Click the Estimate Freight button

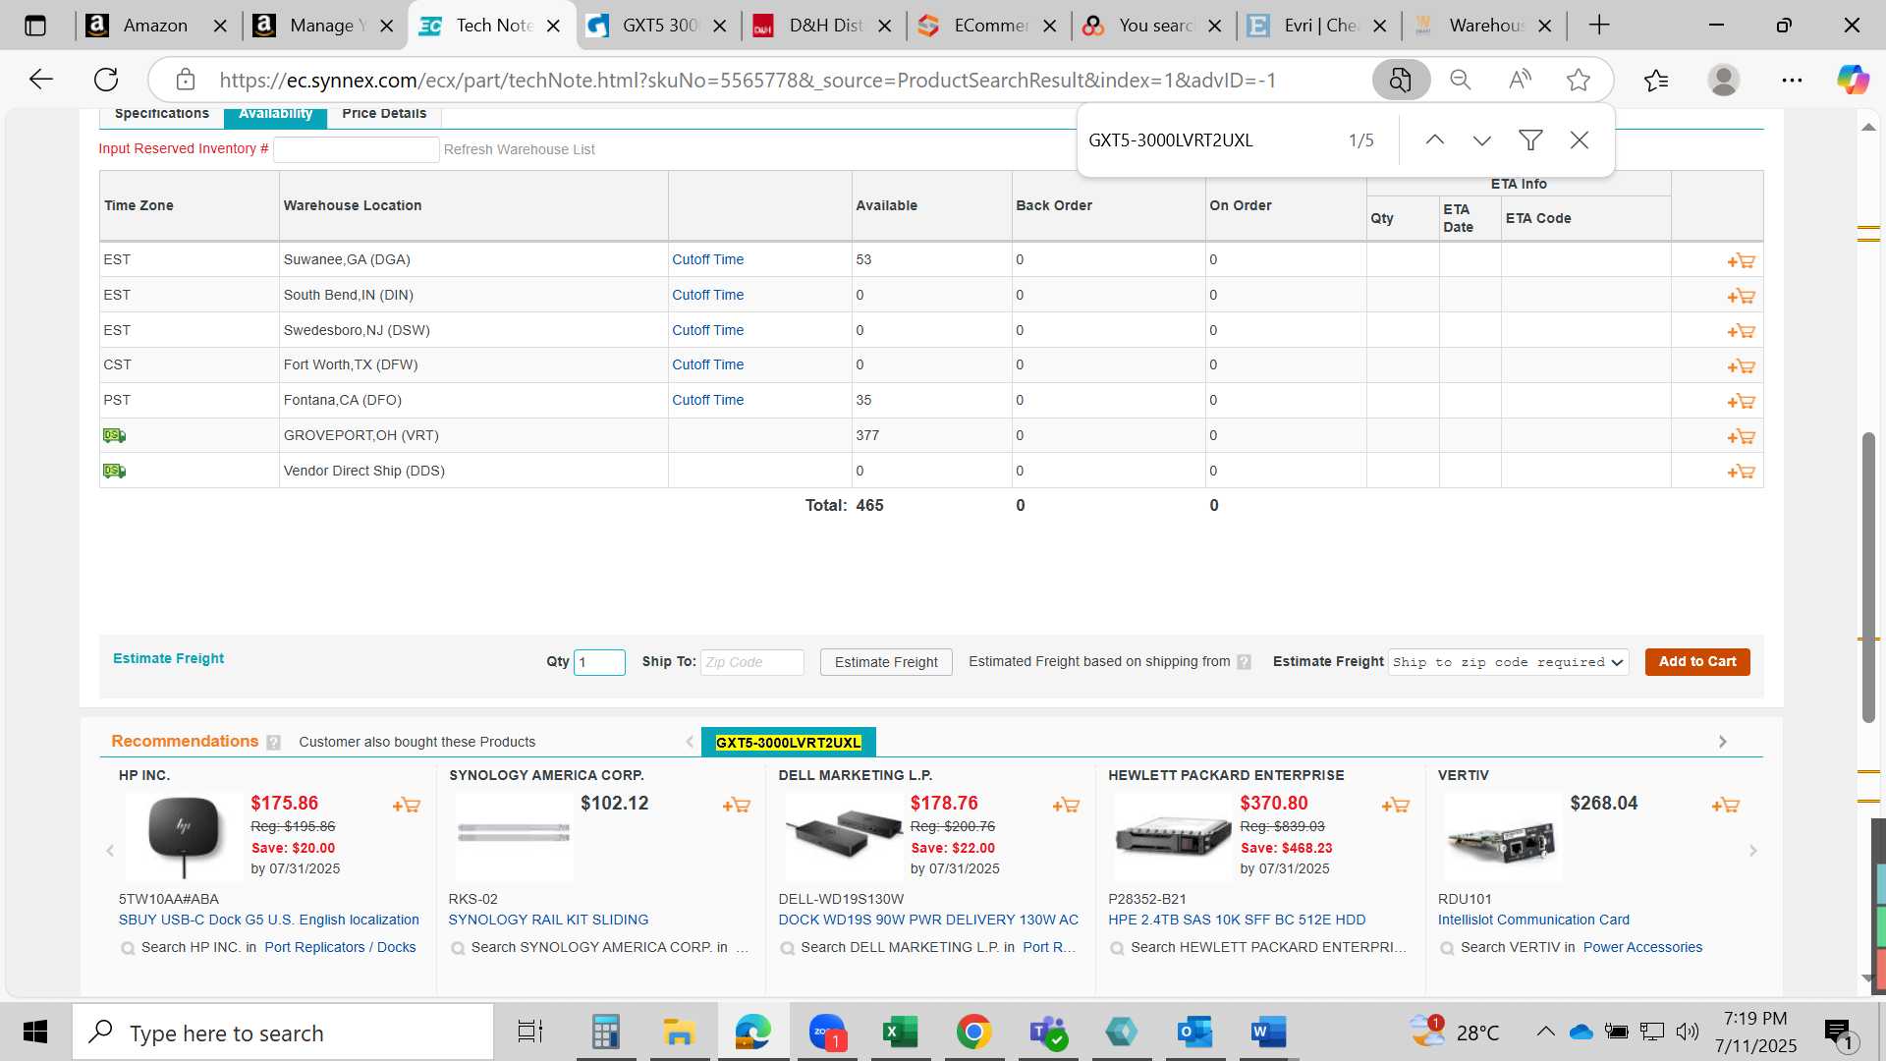click(886, 662)
